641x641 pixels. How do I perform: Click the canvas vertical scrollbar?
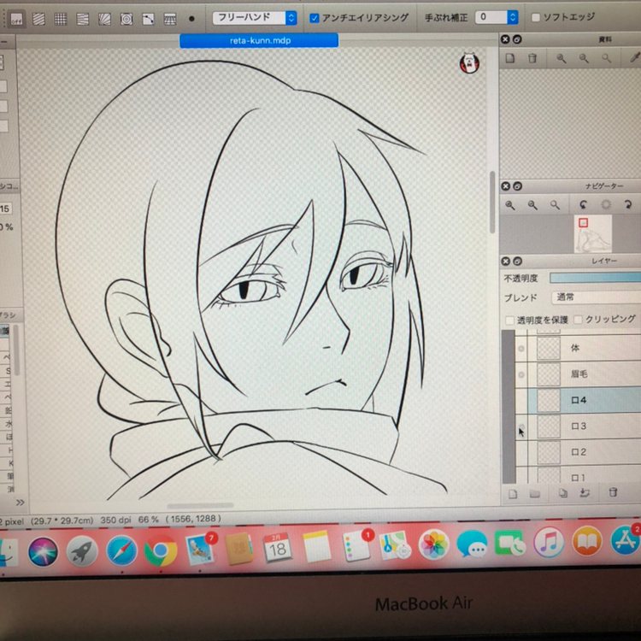click(x=492, y=203)
